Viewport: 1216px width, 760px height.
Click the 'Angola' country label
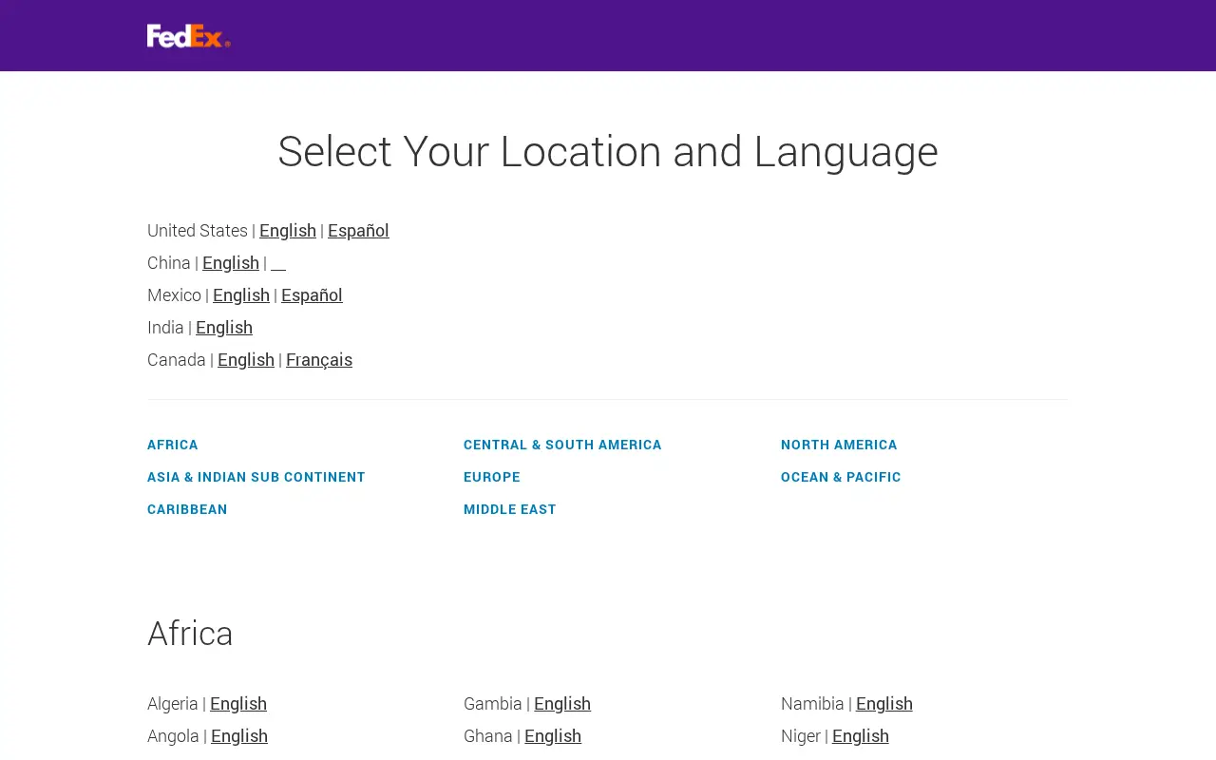pos(173,735)
